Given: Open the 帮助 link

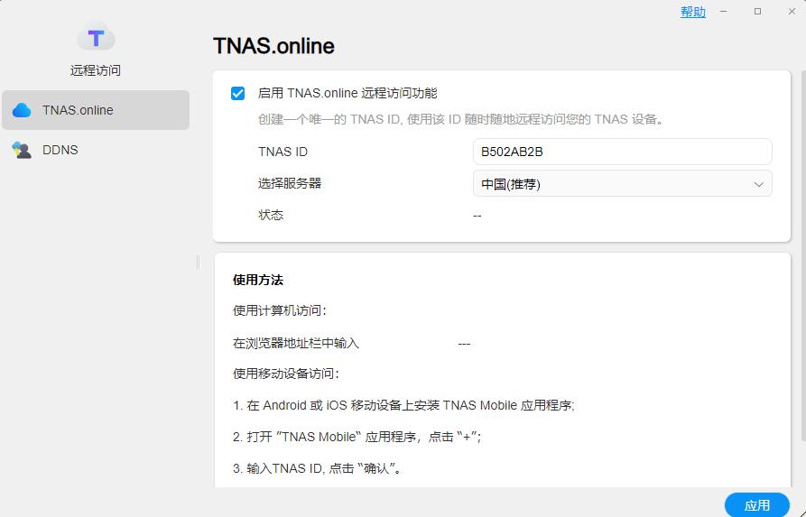Looking at the screenshot, I should (693, 12).
